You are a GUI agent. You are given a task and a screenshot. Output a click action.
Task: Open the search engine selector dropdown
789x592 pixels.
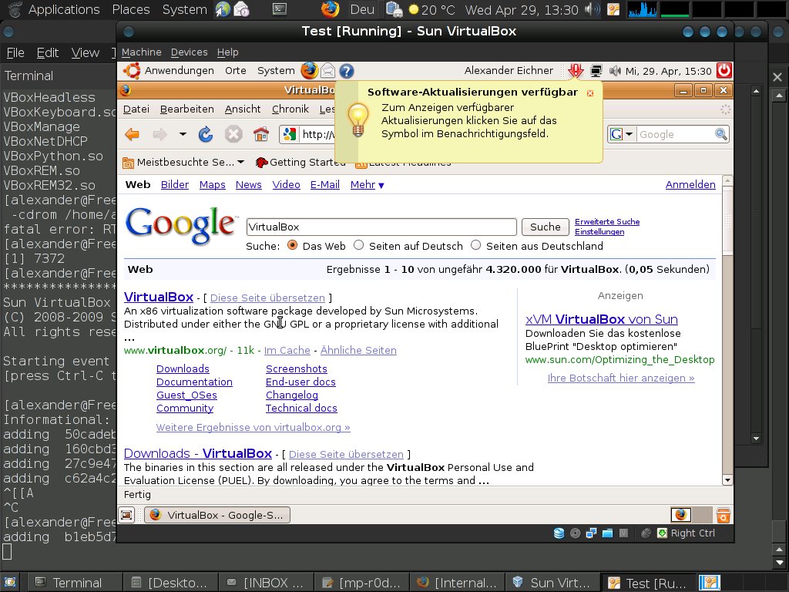point(622,135)
